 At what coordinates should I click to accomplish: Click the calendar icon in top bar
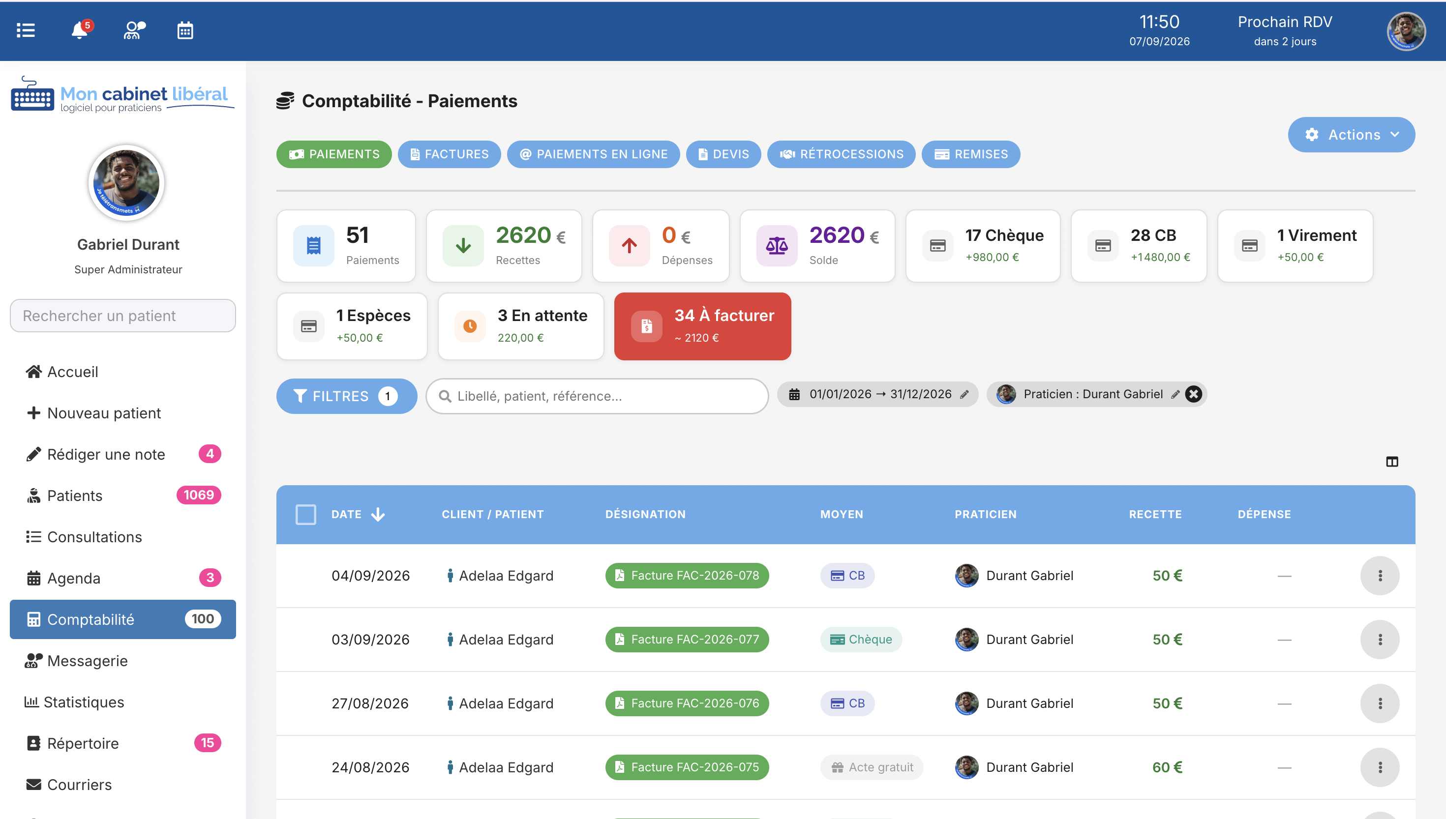(185, 30)
